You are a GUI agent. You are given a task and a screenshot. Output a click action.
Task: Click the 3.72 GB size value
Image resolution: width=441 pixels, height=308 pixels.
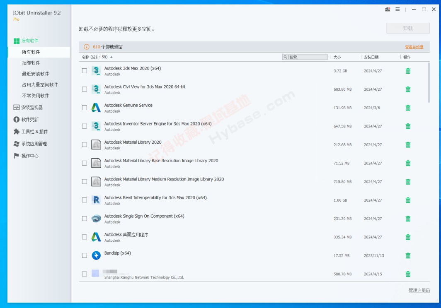coord(340,71)
